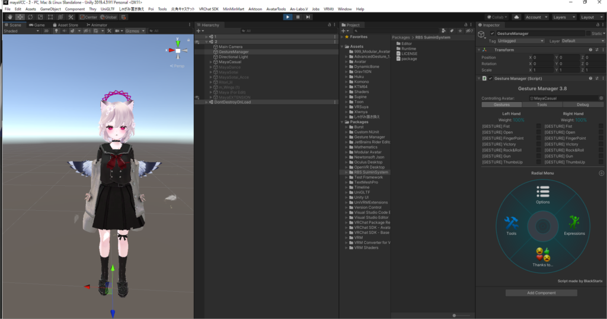
Task: Lock the Inspector panel
Action: (x=598, y=25)
